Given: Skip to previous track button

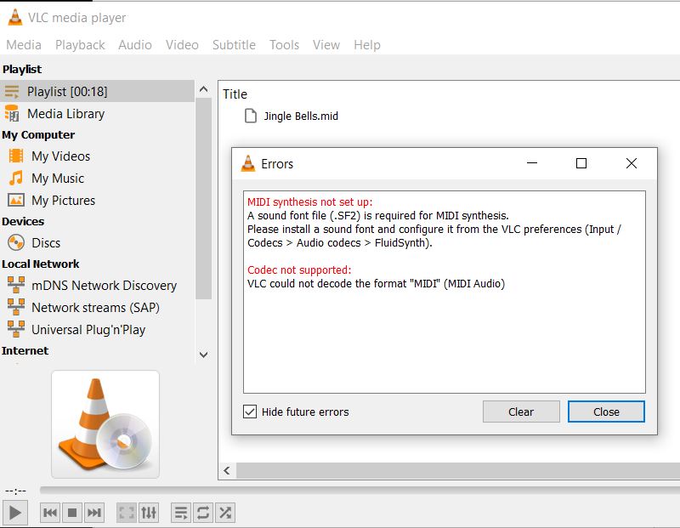Looking at the screenshot, I should click(50, 513).
